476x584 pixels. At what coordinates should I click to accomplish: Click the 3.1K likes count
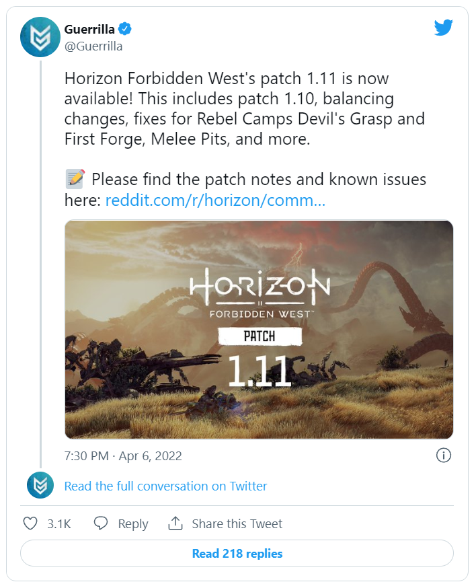pyautogui.click(x=59, y=523)
